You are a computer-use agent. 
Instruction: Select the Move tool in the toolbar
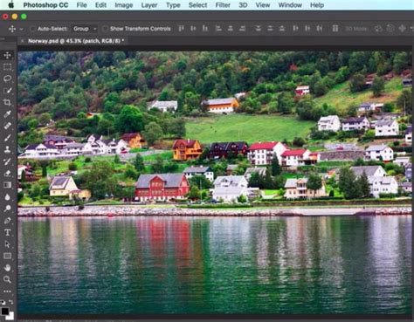tap(7, 55)
